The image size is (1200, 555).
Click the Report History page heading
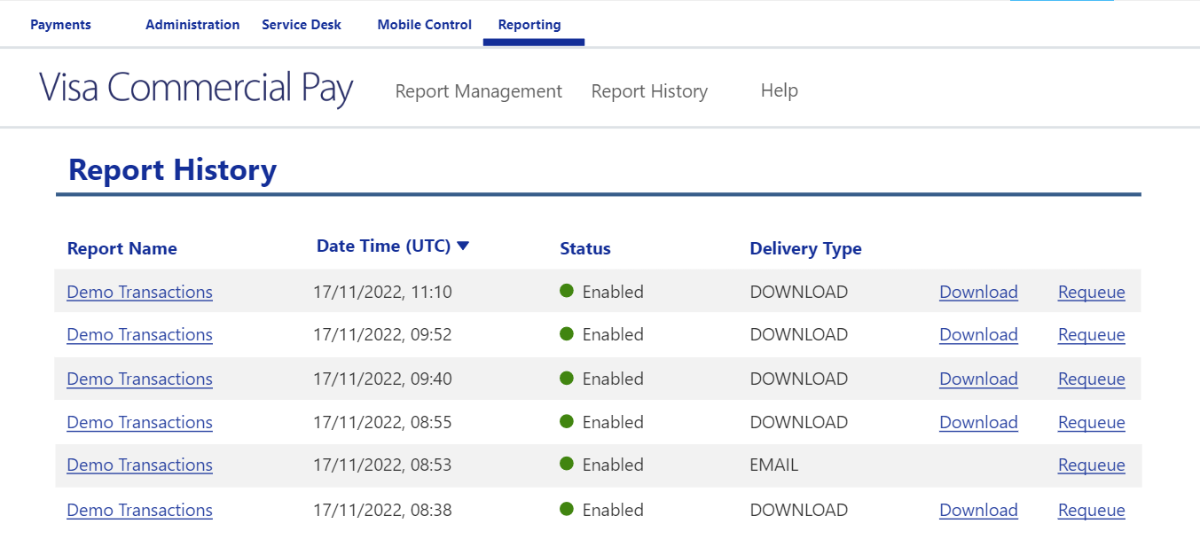pyautogui.click(x=172, y=169)
